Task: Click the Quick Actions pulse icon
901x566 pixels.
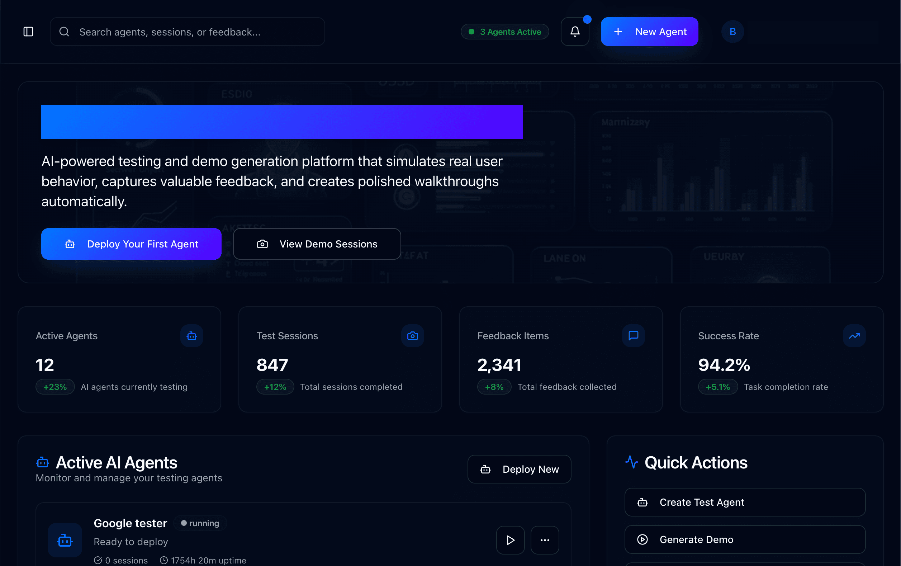Action: [x=632, y=462]
